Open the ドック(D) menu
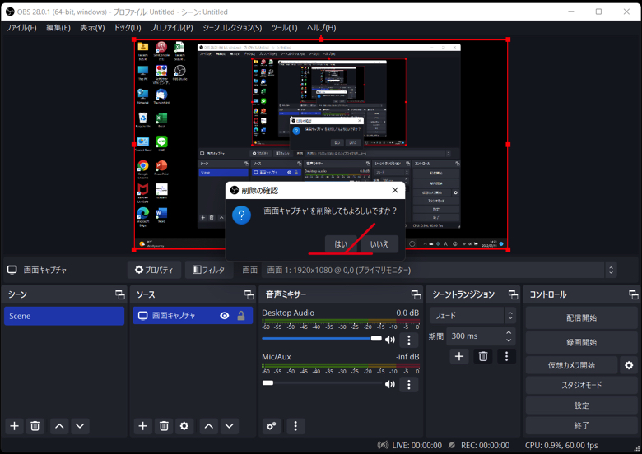Viewport: 642px width, 454px height. (128, 28)
